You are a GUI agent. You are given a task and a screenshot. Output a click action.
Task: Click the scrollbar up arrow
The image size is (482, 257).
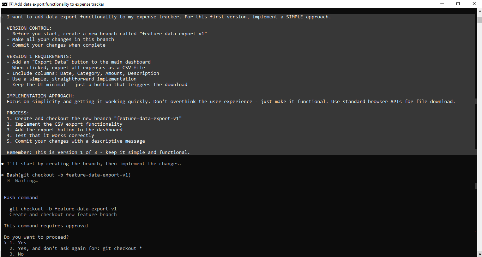click(479, 11)
